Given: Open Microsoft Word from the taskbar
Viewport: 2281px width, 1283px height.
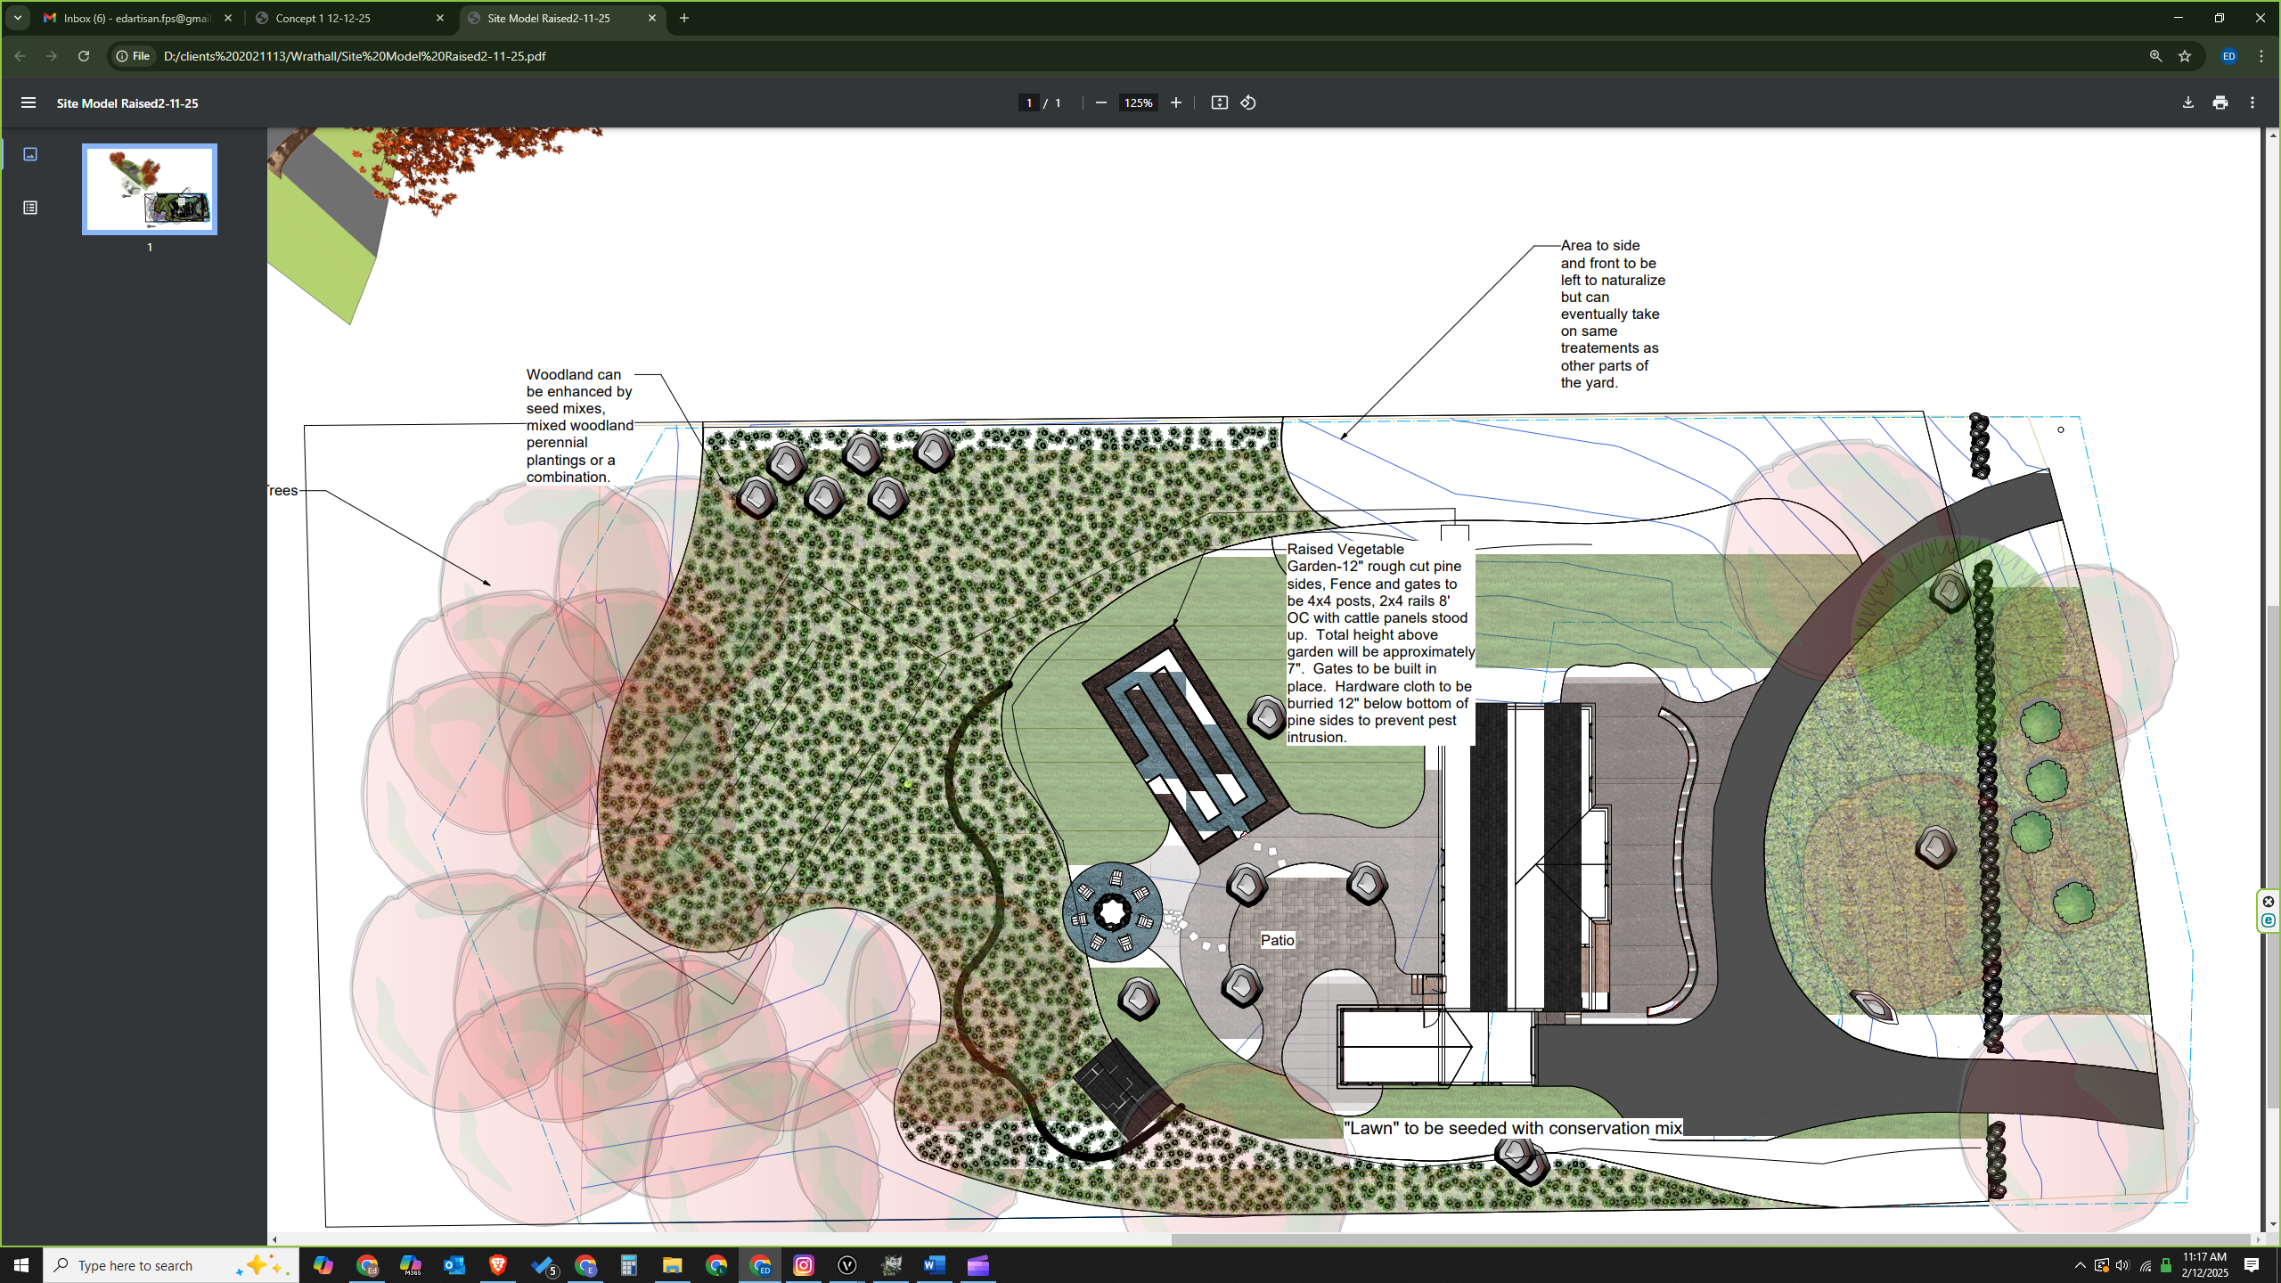Looking at the screenshot, I should [934, 1266].
